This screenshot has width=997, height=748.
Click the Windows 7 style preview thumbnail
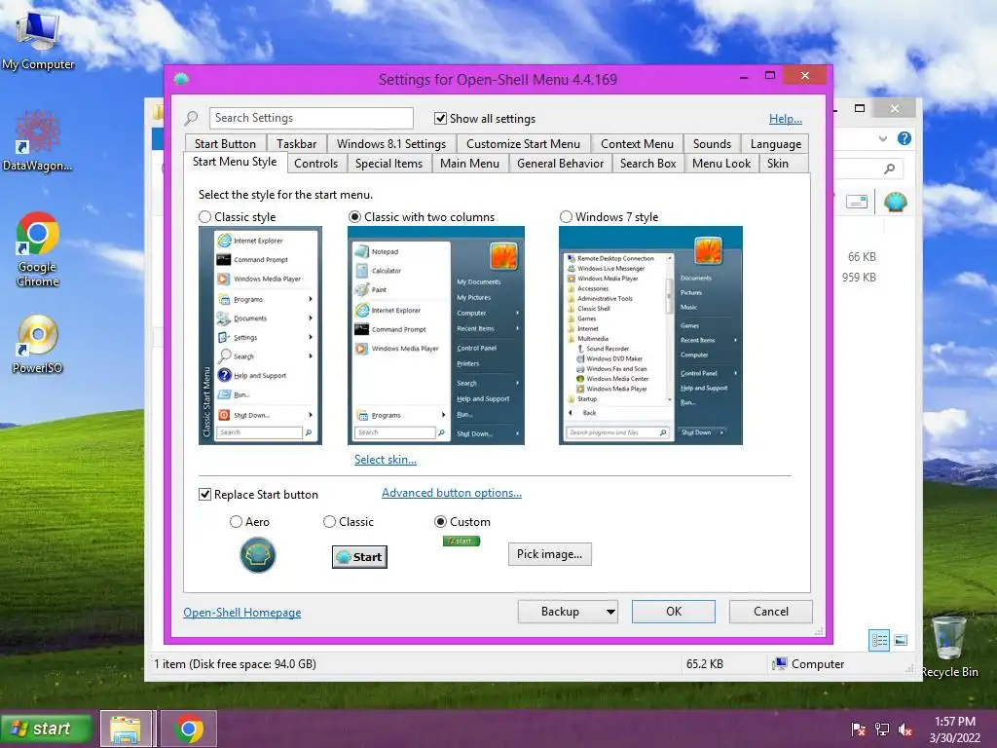coord(650,335)
